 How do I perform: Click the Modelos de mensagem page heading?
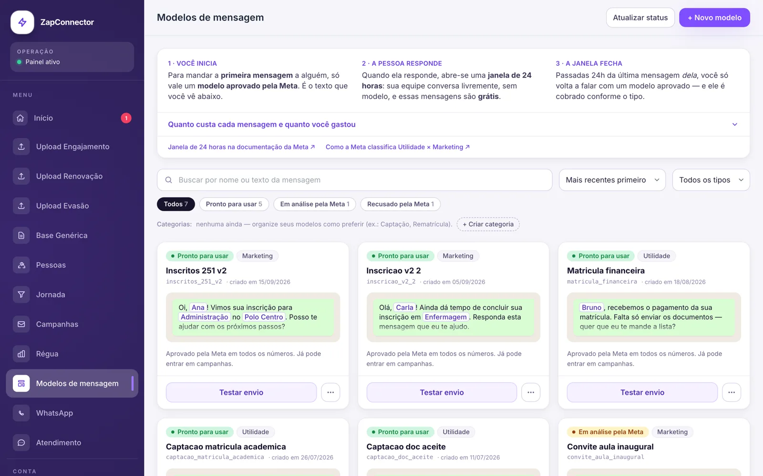(210, 18)
